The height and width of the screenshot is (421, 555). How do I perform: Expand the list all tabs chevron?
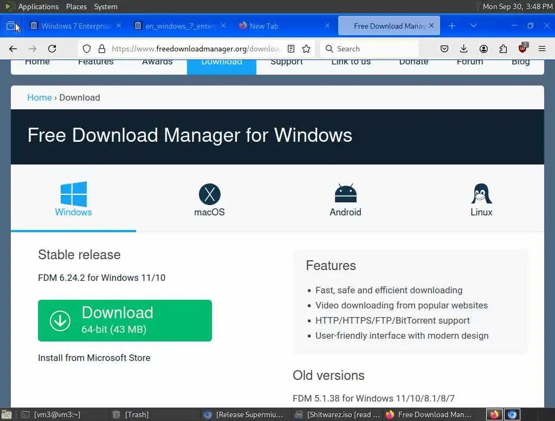point(474,25)
